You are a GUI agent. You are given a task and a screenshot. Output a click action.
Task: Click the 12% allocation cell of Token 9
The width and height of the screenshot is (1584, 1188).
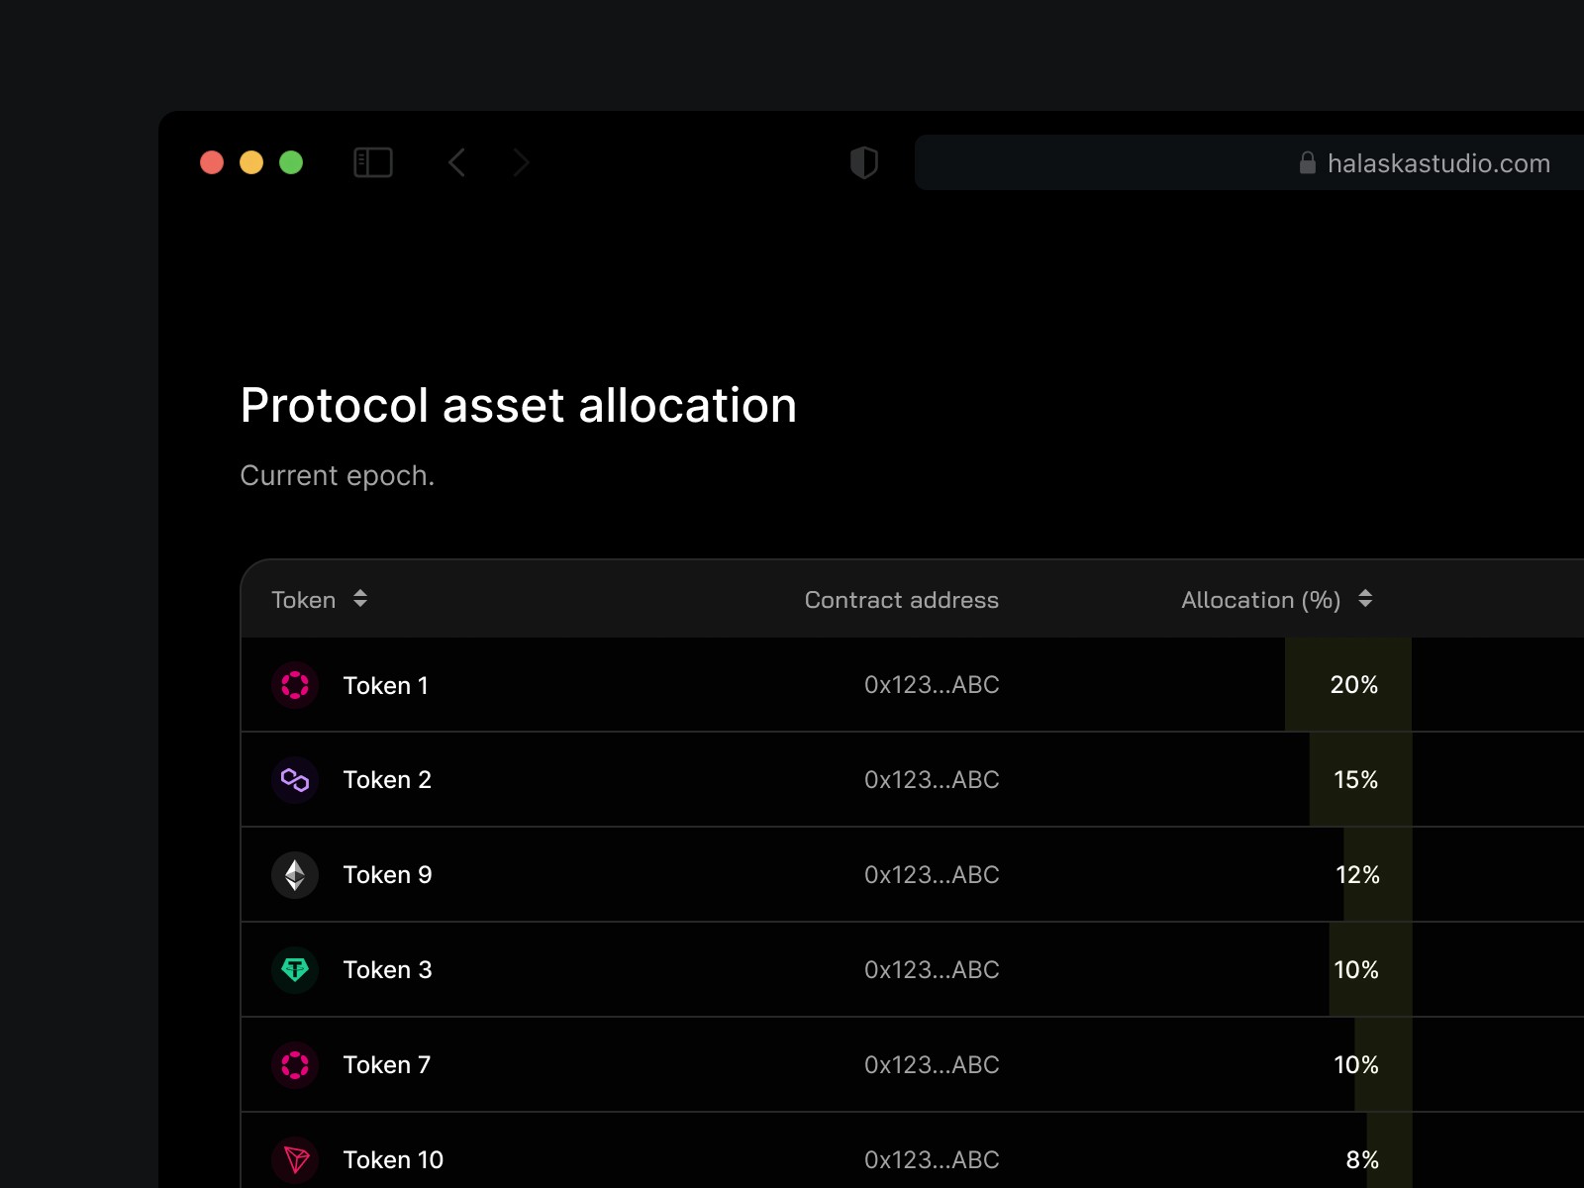[1357, 875]
